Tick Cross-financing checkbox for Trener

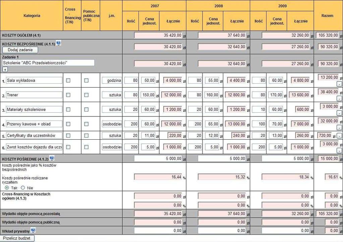pyautogui.click(x=68, y=95)
